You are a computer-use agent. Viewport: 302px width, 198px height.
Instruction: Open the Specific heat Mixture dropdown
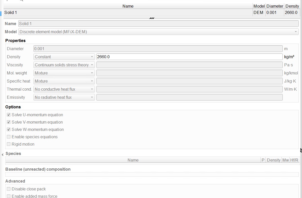64,81
